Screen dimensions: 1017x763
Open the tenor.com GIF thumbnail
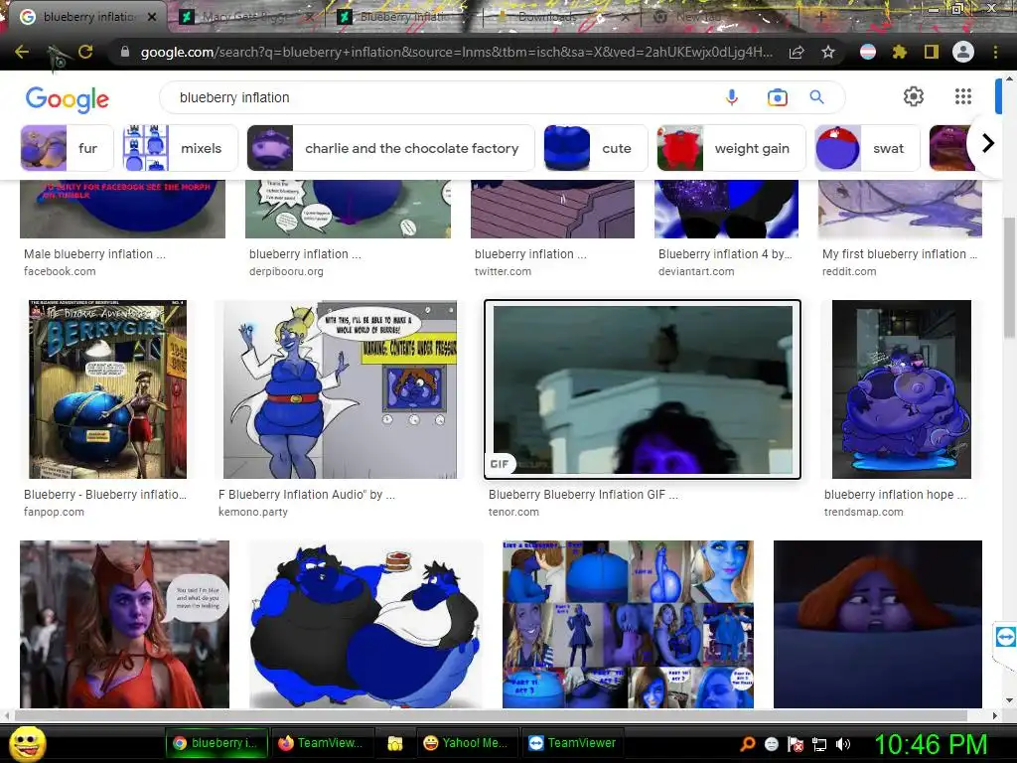pyautogui.click(x=643, y=389)
